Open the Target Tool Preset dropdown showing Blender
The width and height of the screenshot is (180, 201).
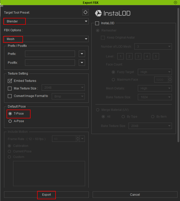click(46, 21)
